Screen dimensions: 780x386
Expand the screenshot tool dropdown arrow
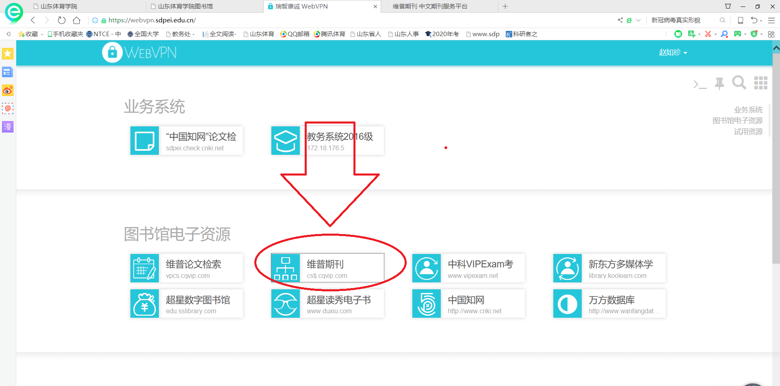point(715,34)
